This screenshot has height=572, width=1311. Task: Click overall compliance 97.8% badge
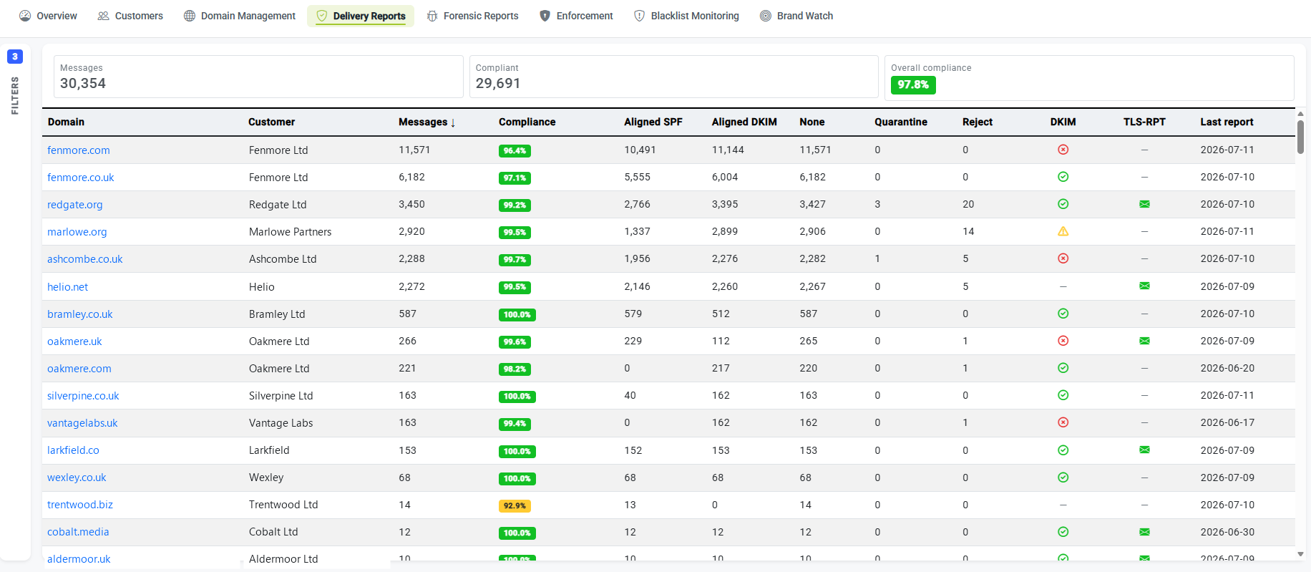(913, 84)
